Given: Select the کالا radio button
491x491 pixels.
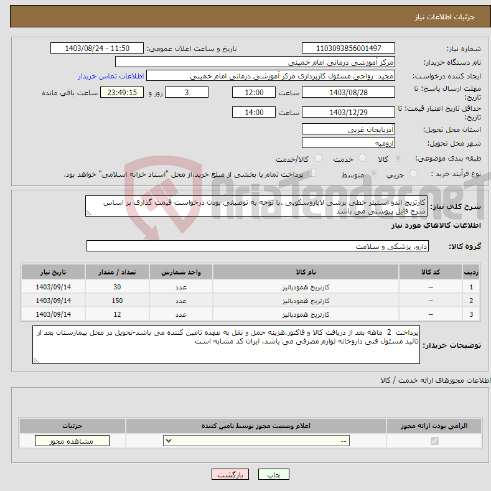Looking at the screenshot, I should click(x=398, y=158).
